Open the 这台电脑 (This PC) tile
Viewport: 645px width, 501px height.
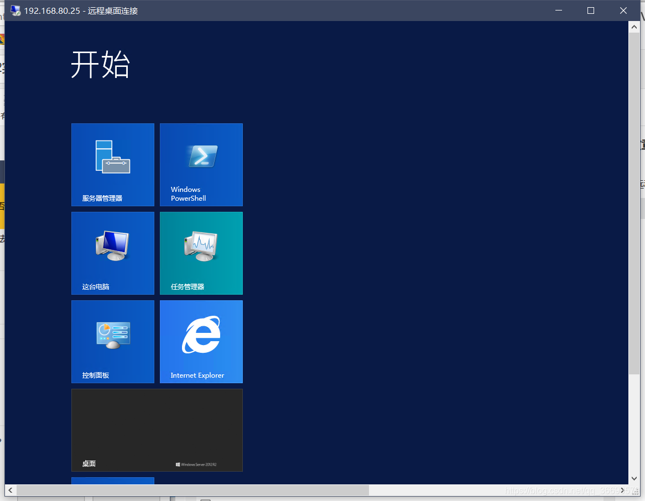pos(113,253)
